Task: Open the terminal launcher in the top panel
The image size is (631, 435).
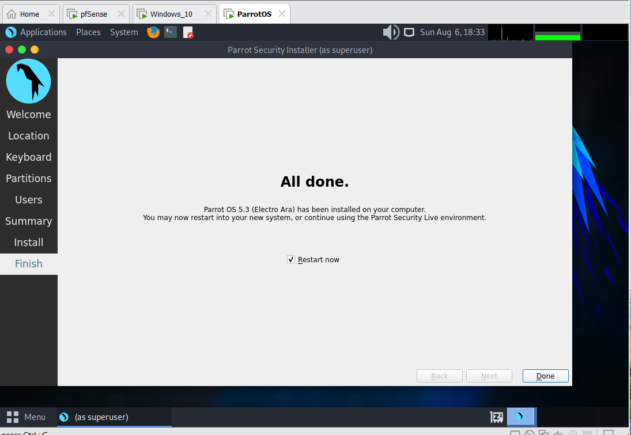Action: pos(171,32)
